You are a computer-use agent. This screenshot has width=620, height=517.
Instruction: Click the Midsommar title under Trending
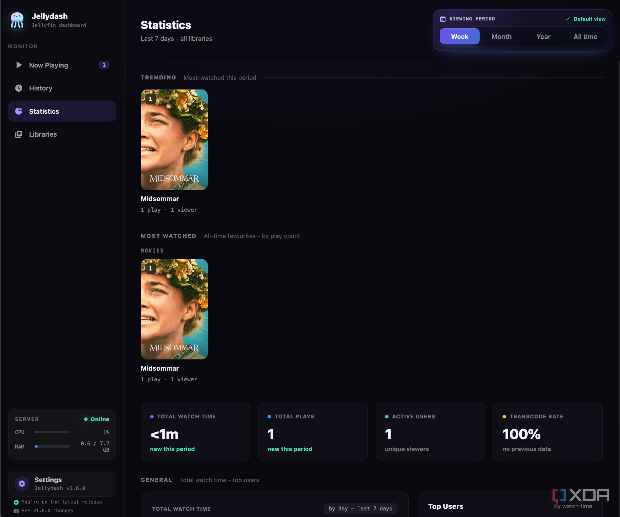[x=160, y=199]
